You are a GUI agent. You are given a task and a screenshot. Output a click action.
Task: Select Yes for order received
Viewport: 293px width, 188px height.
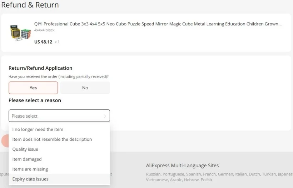click(x=33, y=88)
